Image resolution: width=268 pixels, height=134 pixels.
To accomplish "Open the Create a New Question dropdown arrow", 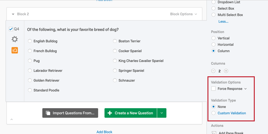I will pos(161,113).
